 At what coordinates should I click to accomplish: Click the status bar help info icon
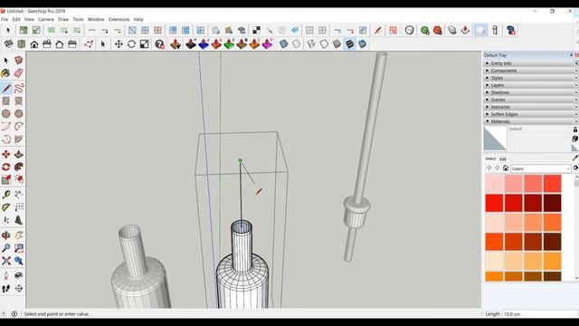click(14, 314)
